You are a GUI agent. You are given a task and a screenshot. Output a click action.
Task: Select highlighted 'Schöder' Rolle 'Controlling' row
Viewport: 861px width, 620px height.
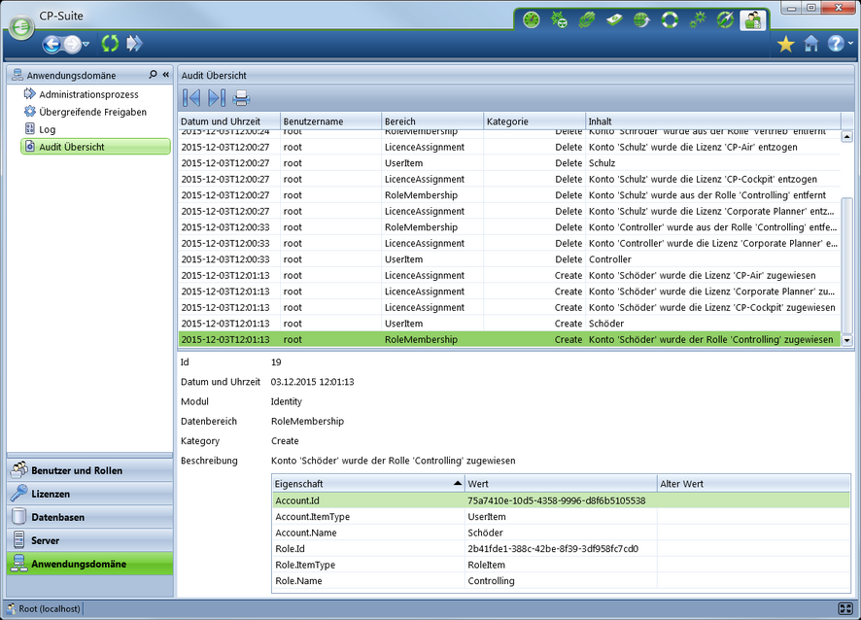509,339
